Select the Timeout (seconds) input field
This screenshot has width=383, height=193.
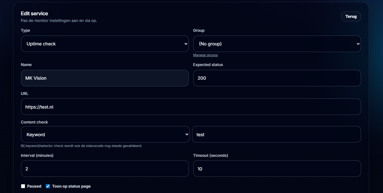(277, 169)
